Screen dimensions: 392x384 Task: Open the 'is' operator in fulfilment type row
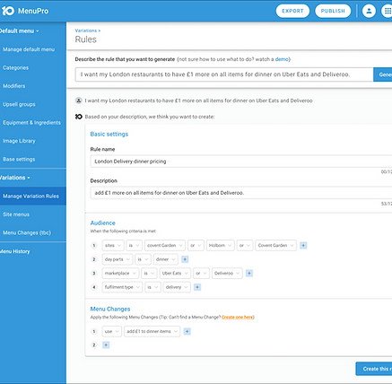[x=152, y=287]
